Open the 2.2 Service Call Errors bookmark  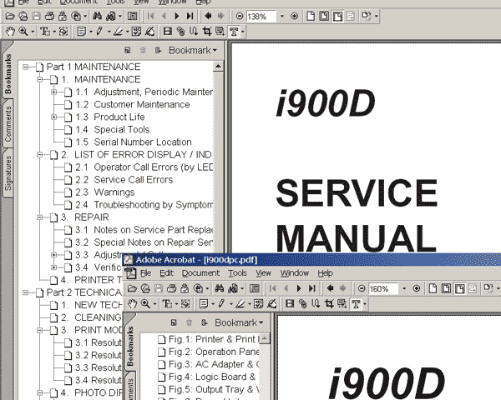coord(124,180)
